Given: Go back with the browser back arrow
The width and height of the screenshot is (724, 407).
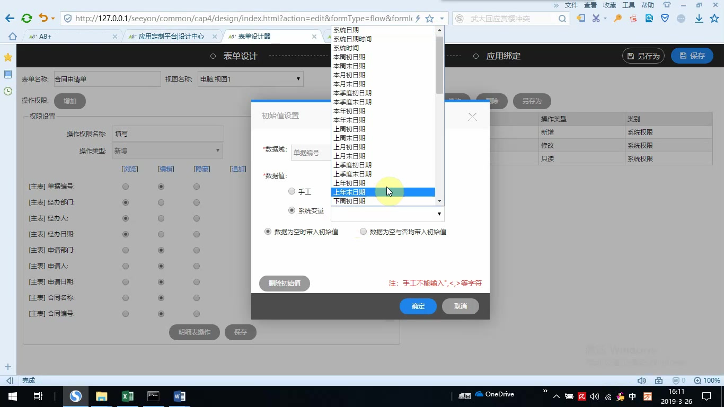Looking at the screenshot, I should (10, 19).
